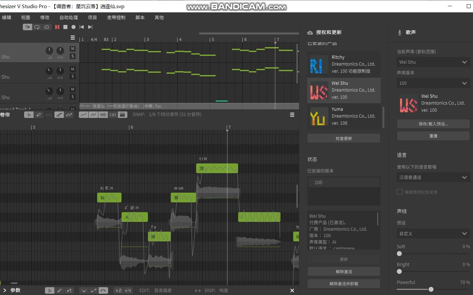Image resolution: width=473 pixels, height=295 pixels.
Task: Open 预设 自定义 preset dropdown
Action: click(433, 234)
